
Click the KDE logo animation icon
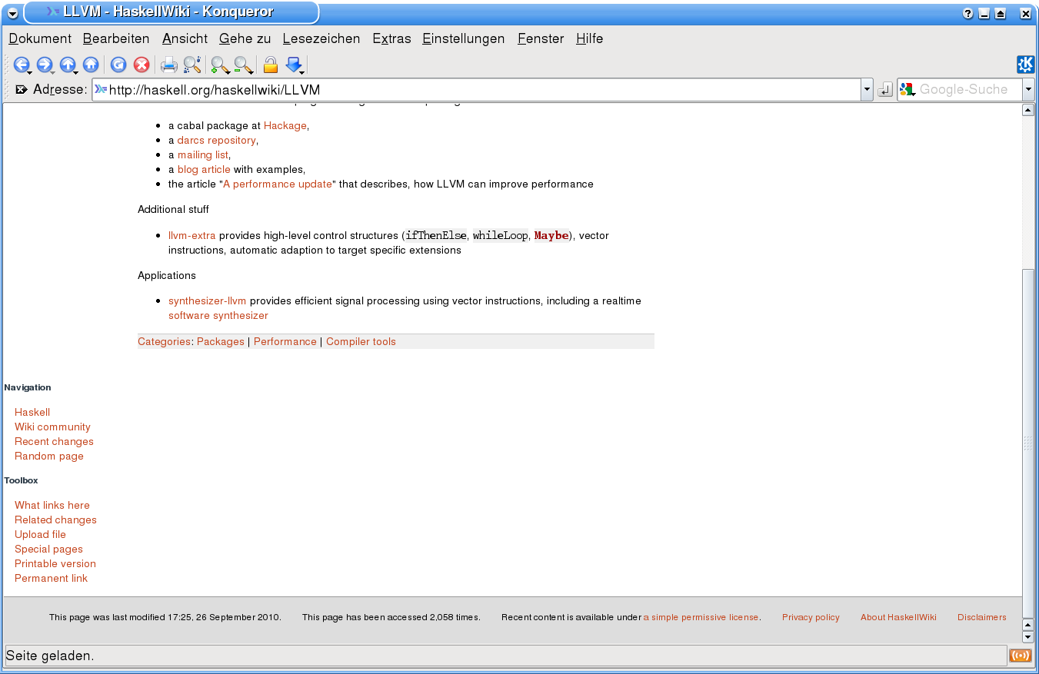(x=1026, y=65)
